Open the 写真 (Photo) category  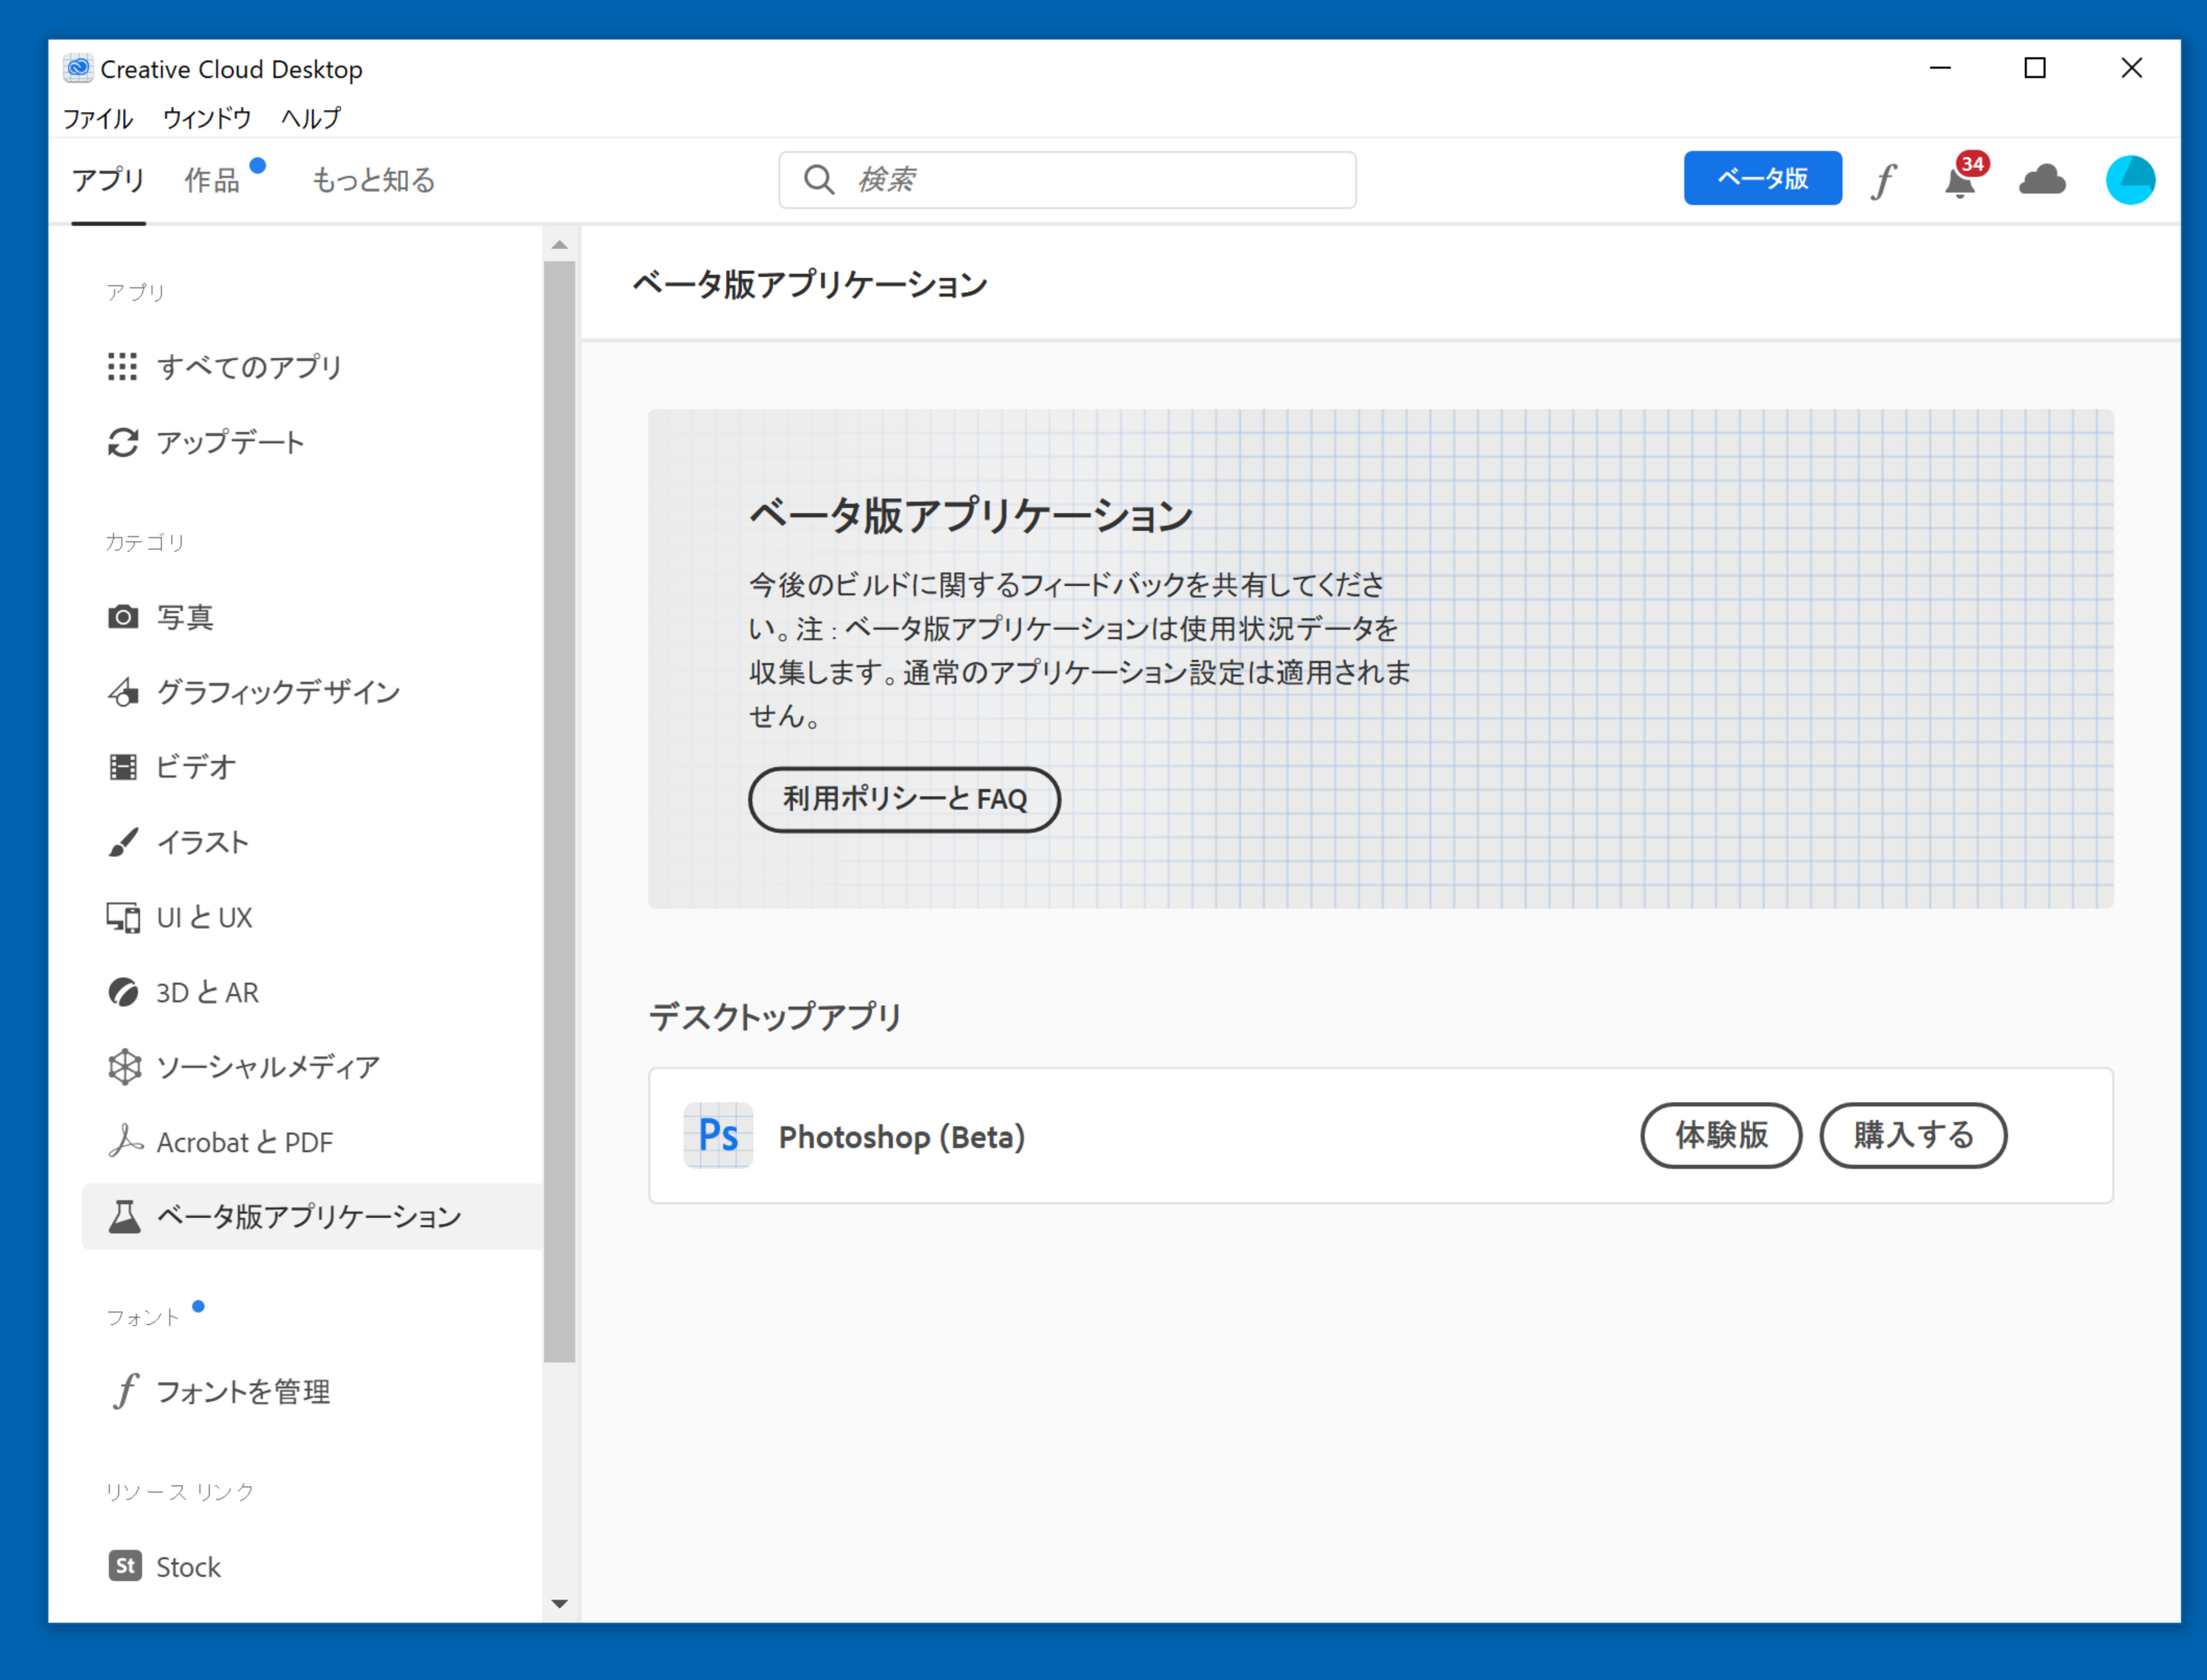pyautogui.click(x=186, y=617)
